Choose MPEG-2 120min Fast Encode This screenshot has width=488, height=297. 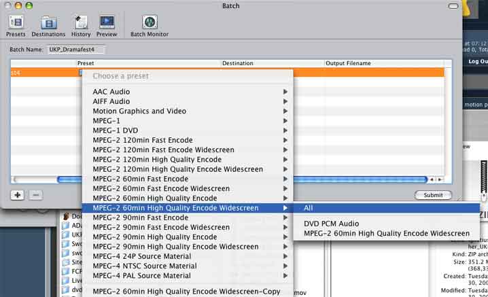click(x=188, y=140)
